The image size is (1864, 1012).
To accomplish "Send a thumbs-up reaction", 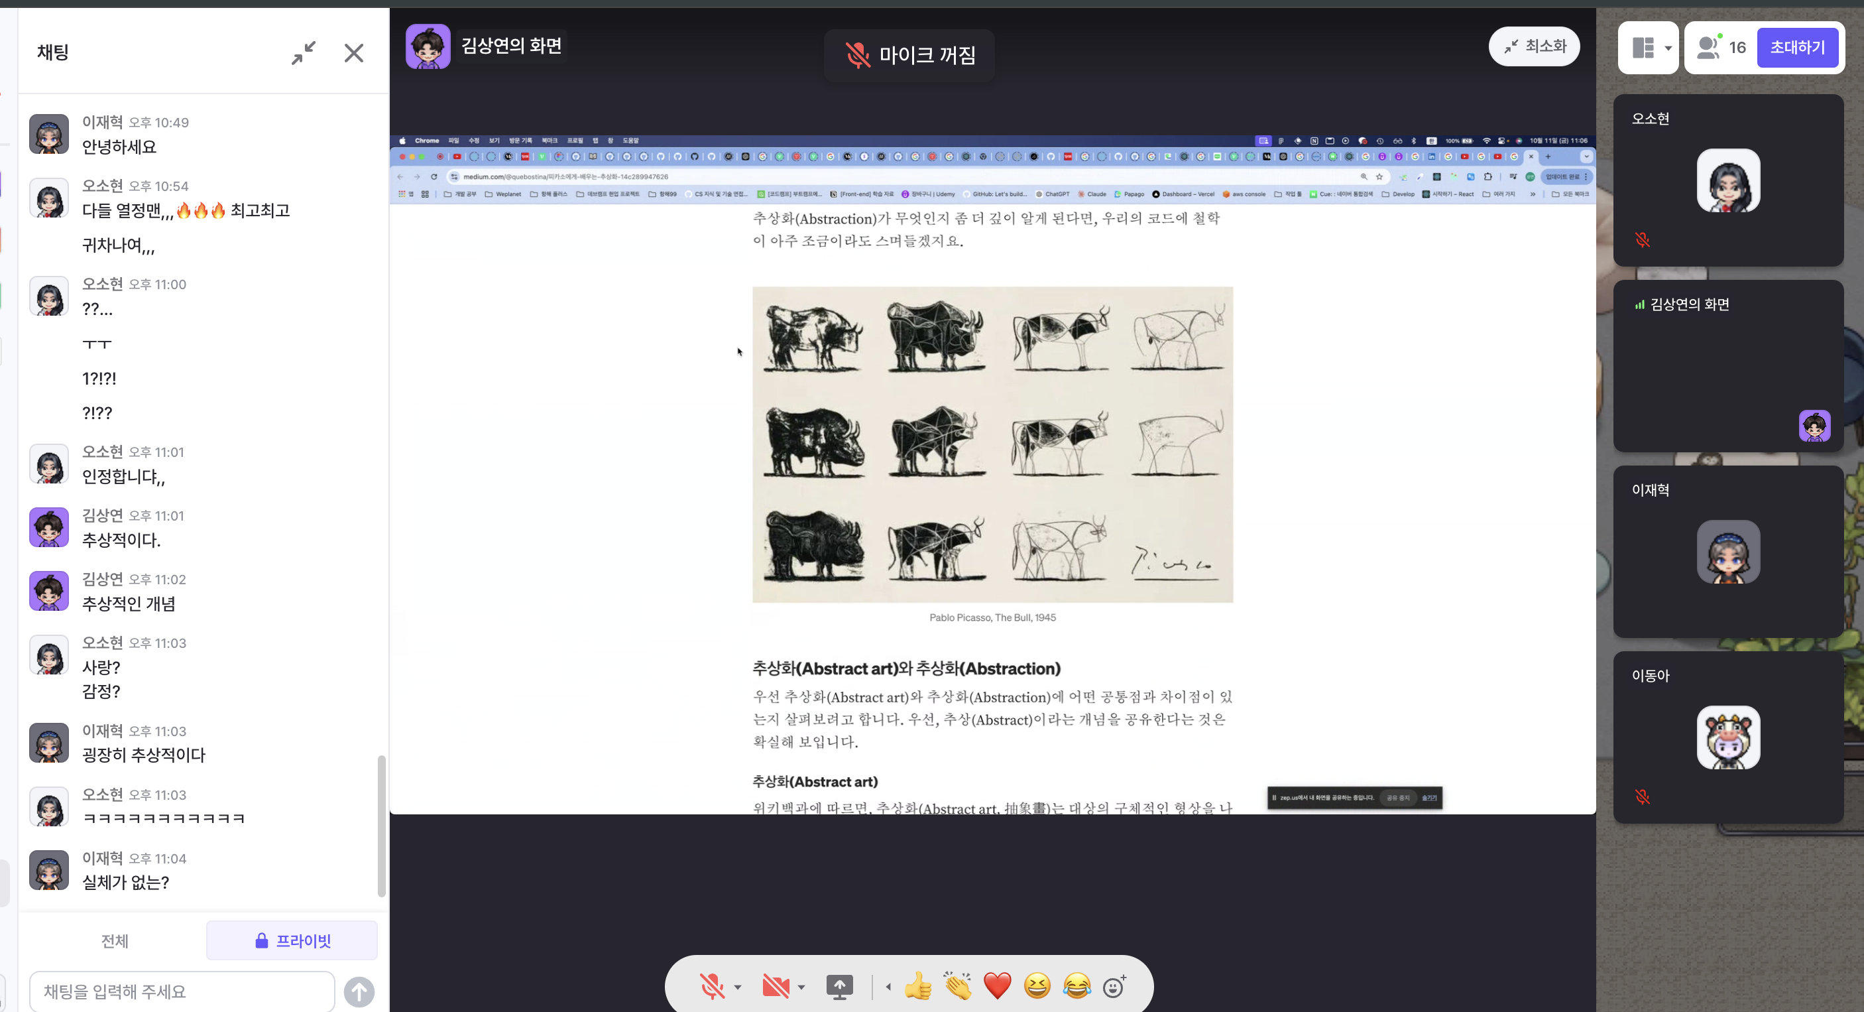I will coord(917,986).
